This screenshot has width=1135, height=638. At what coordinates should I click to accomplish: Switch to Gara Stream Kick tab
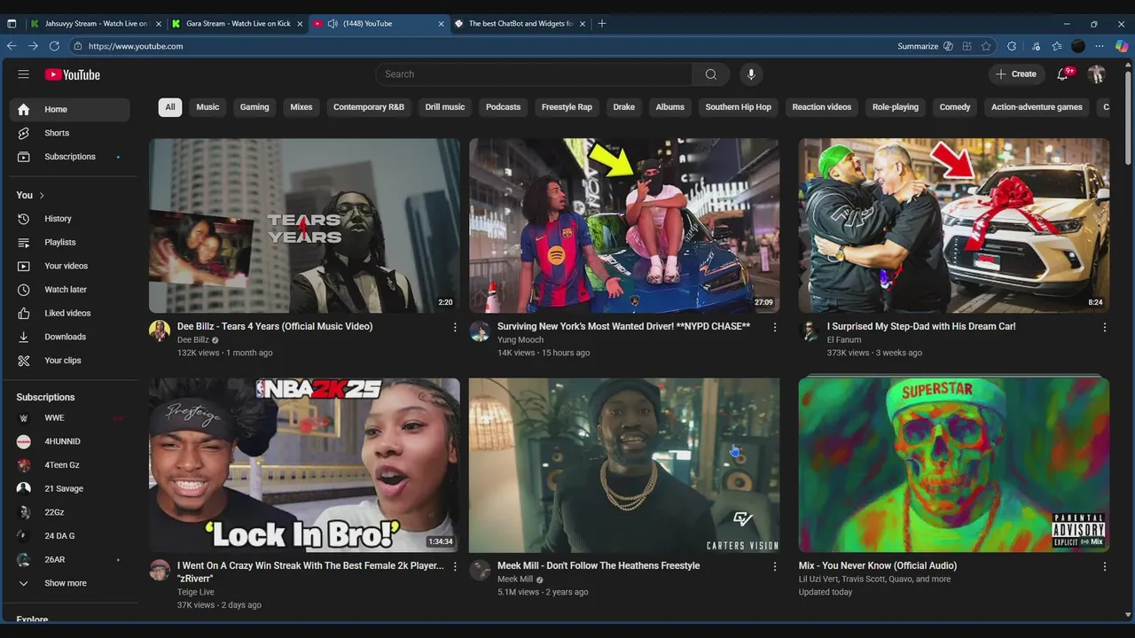click(239, 24)
